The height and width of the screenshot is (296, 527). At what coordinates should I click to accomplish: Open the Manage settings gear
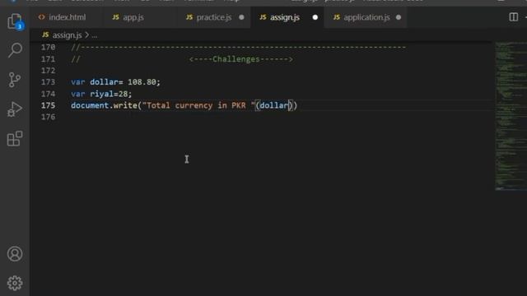coord(15,283)
